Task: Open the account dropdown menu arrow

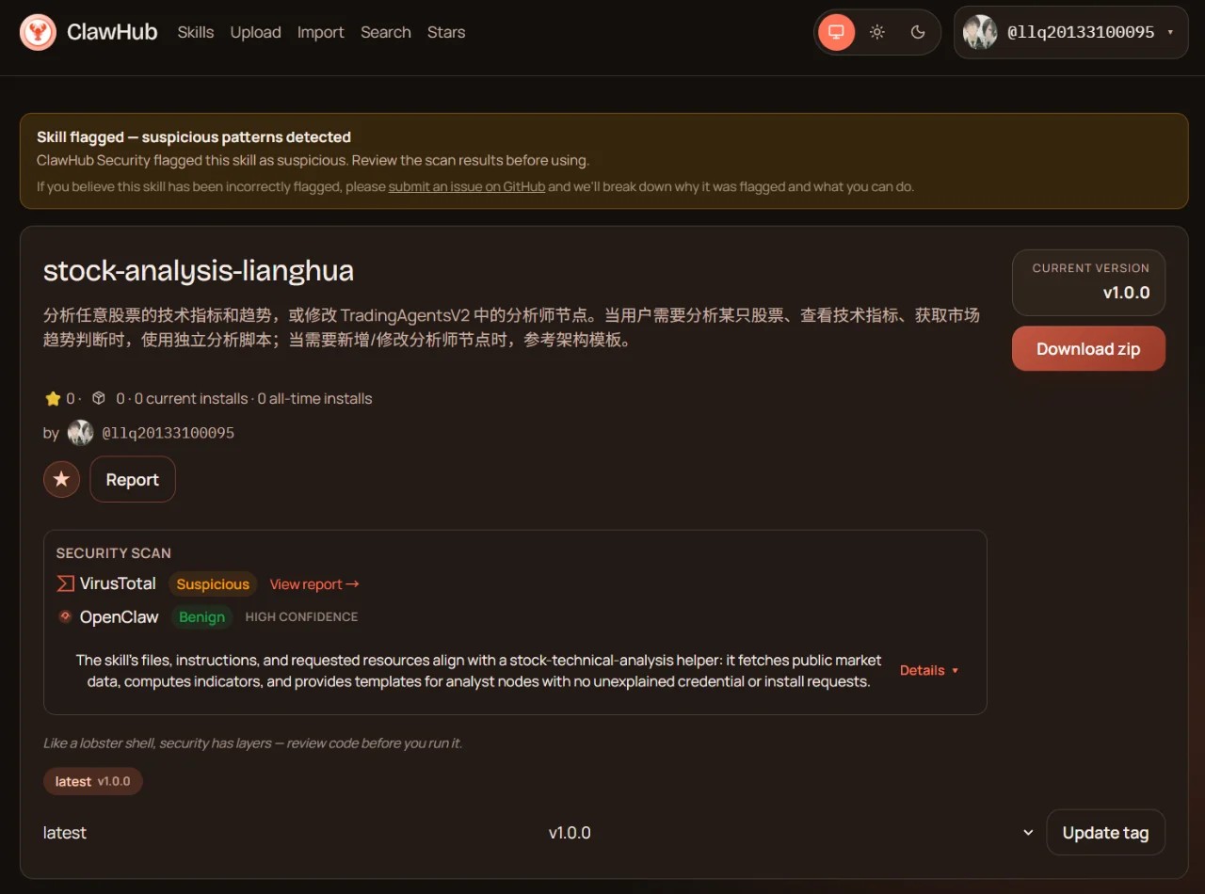Action: click(1170, 32)
